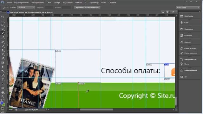Image resolution: width=203 pixels, height=114 pixels.
Task: Select the Zoom tool
Action: pyautogui.click(x=3, y=96)
